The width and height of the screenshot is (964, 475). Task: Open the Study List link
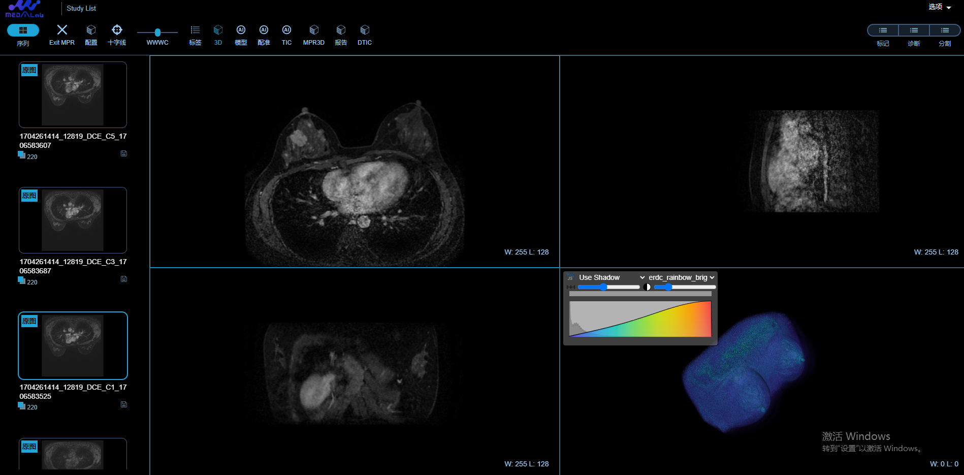point(81,8)
